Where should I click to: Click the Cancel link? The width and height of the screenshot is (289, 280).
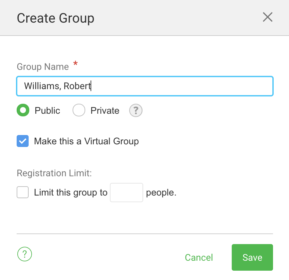click(x=199, y=257)
